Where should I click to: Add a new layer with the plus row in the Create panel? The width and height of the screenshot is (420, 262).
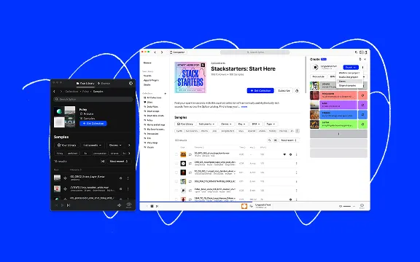coord(338,134)
